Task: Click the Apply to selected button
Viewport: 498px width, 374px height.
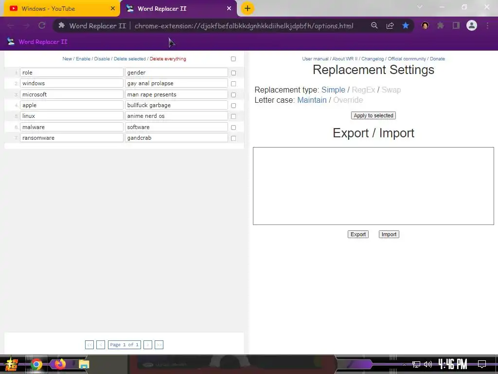Action: [x=373, y=115]
